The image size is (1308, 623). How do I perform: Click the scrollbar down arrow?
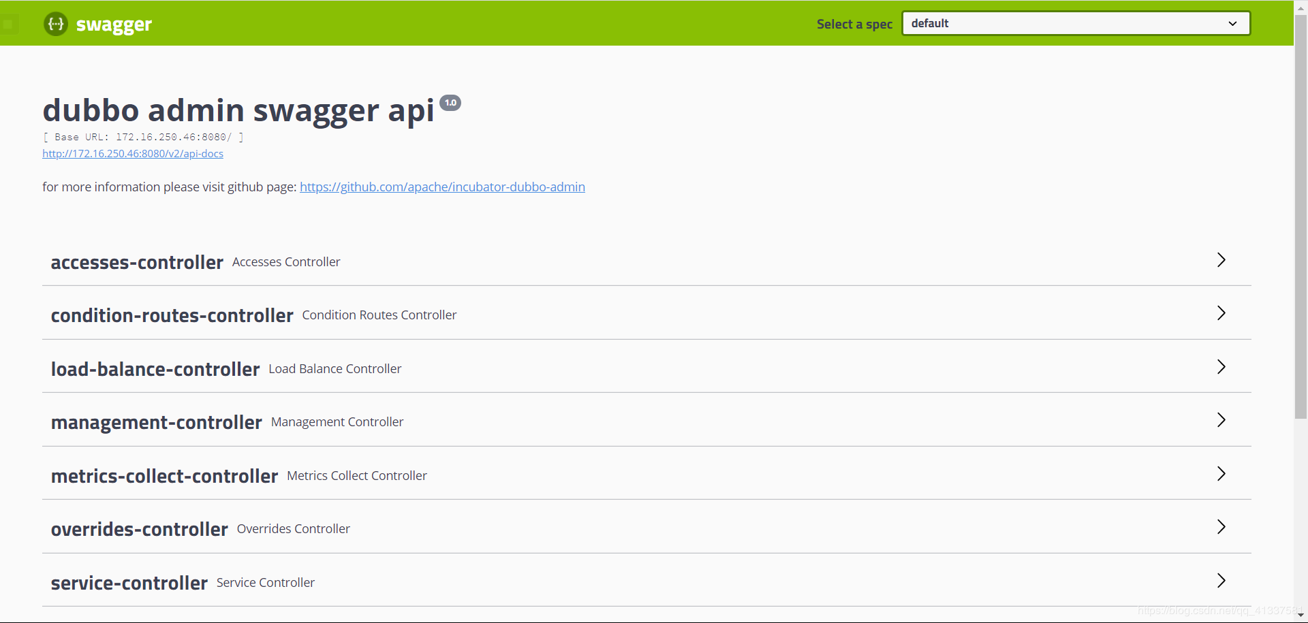point(1301,616)
